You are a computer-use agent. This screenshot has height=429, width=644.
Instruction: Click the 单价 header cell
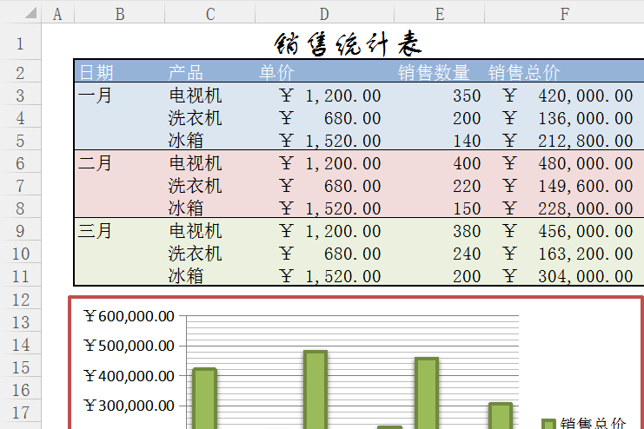pos(276,72)
